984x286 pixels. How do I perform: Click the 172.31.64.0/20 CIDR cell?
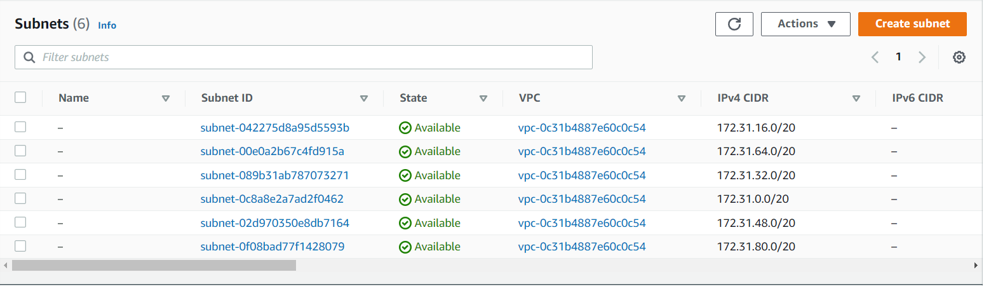click(756, 151)
